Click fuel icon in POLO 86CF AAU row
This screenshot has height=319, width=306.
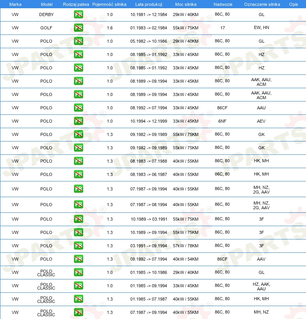tap(78, 108)
